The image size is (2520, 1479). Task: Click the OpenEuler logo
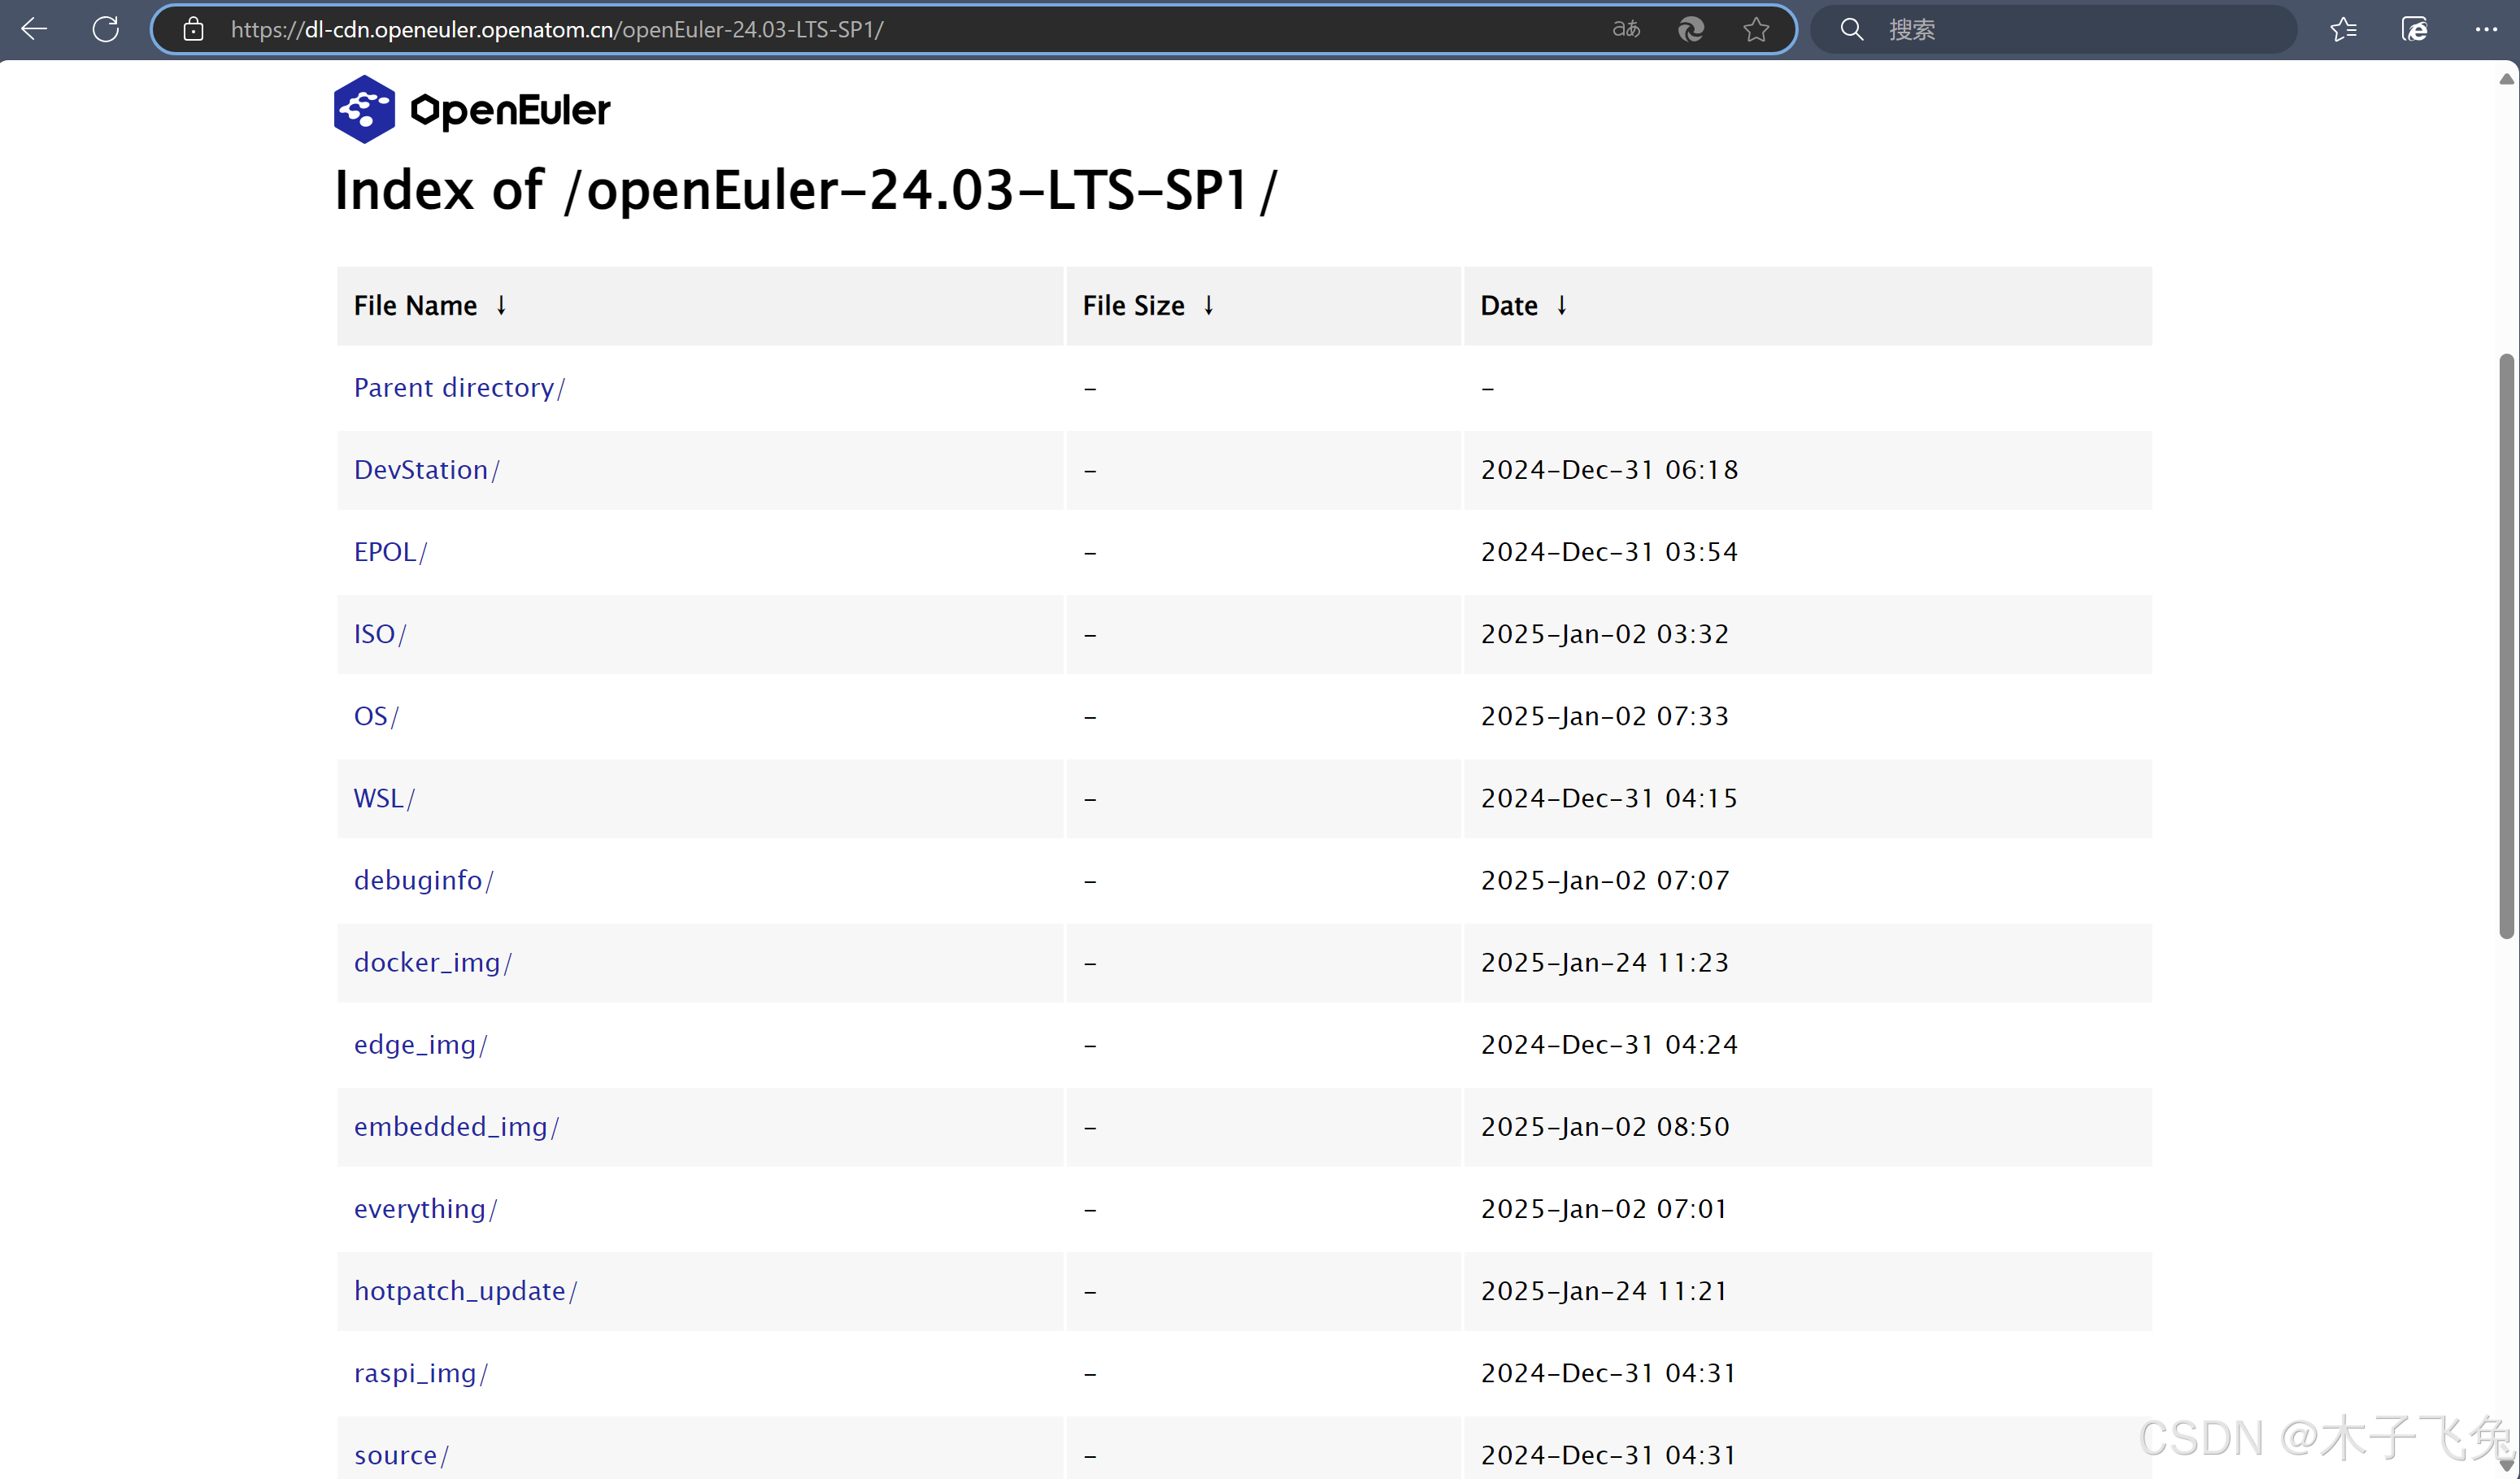coord(472,109)
